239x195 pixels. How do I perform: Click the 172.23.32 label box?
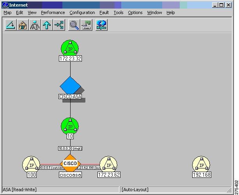70,58
